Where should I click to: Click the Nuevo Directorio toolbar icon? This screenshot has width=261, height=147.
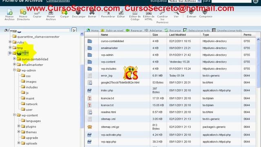(23, 12)
